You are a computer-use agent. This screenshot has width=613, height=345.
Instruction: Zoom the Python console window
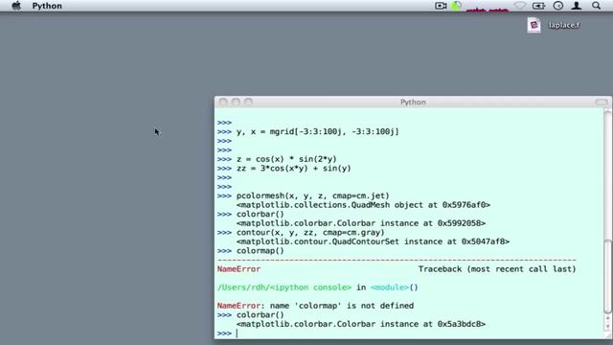pos(248,103)
